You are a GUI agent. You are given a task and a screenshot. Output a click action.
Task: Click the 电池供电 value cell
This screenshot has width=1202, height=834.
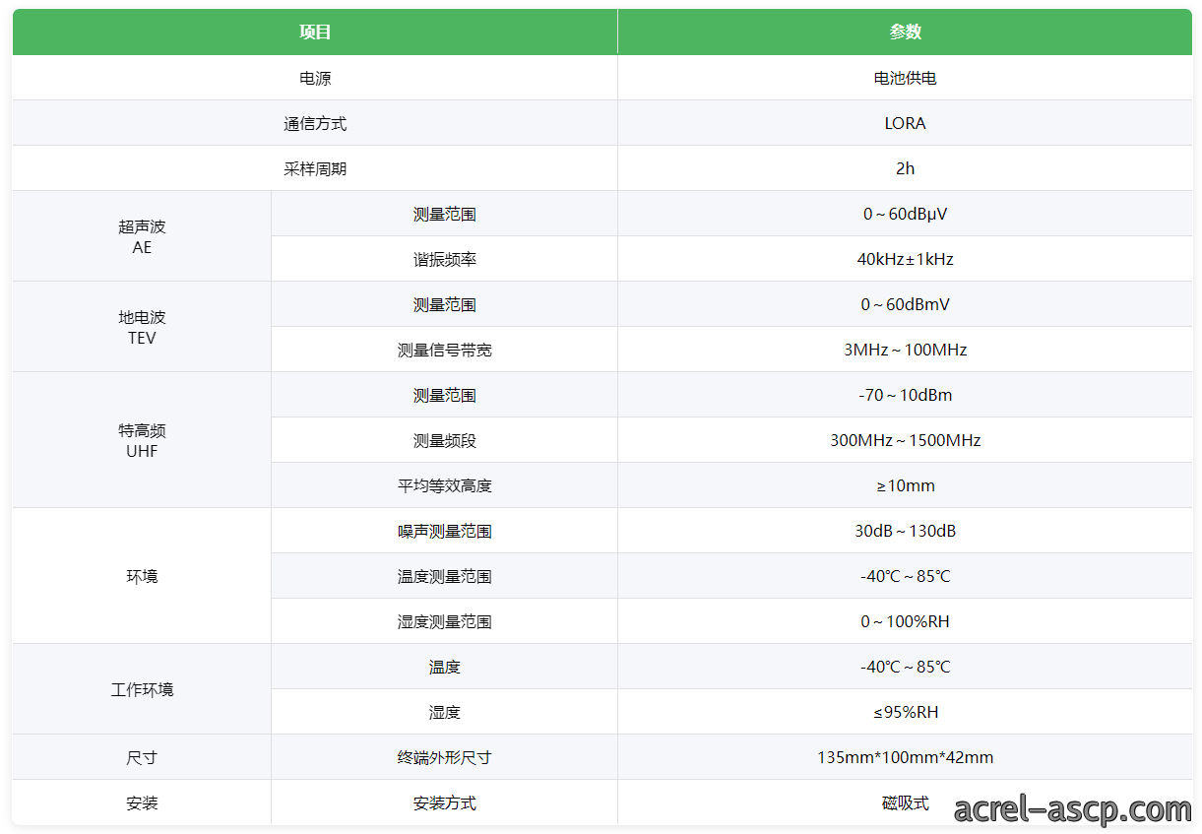pyautogui.click(x=905, y=78)
